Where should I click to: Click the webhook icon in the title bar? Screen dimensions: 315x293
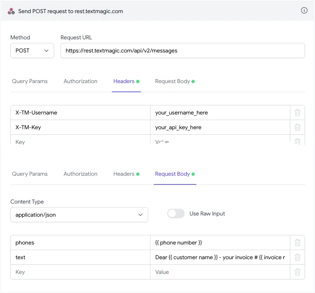pos(11,11)
